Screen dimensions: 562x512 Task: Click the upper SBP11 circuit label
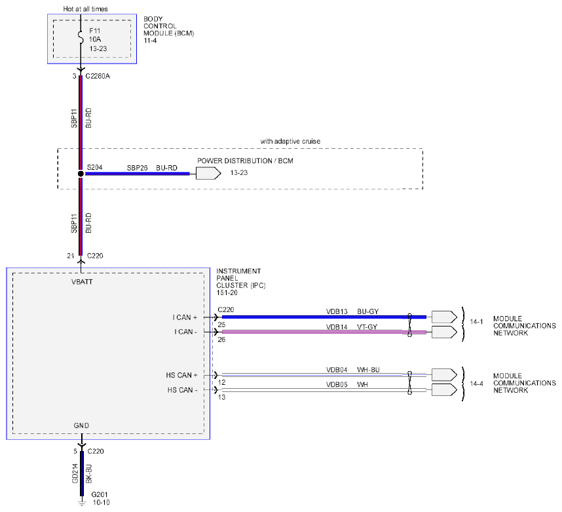coord(74,119)
